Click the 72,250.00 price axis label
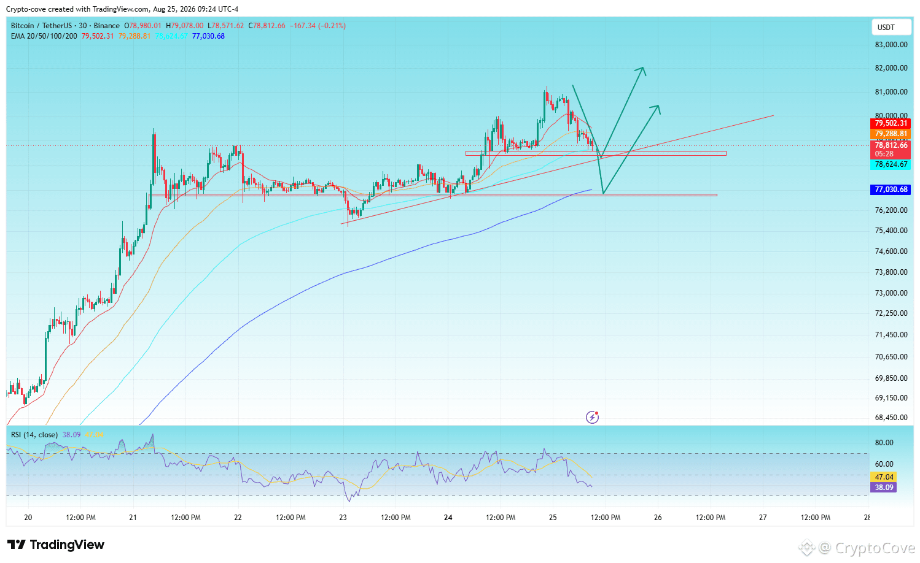Screen dimensions: 920x563 point(891,313)
